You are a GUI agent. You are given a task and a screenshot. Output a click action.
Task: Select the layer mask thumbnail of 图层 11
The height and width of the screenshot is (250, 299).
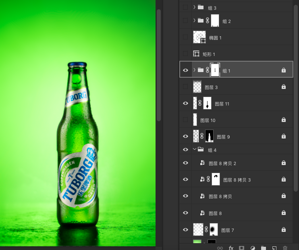coord(207,103)
